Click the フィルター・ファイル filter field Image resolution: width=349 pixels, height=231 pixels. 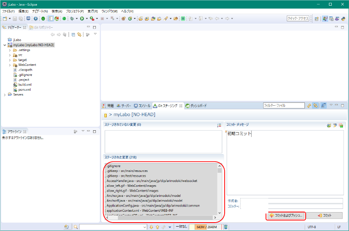tap(284, 106)
